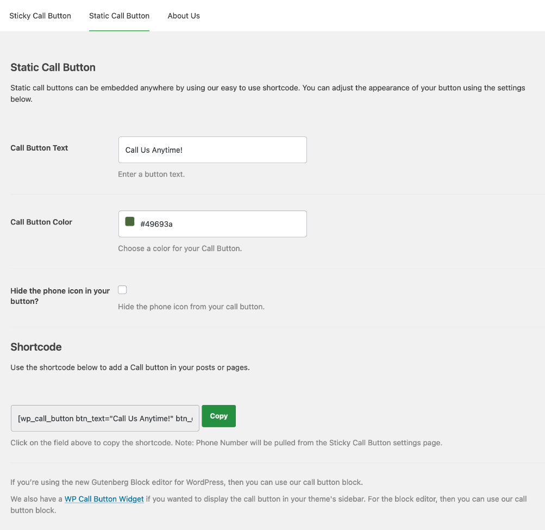Click the wp_call_button shortcode field

coord(105,418)
